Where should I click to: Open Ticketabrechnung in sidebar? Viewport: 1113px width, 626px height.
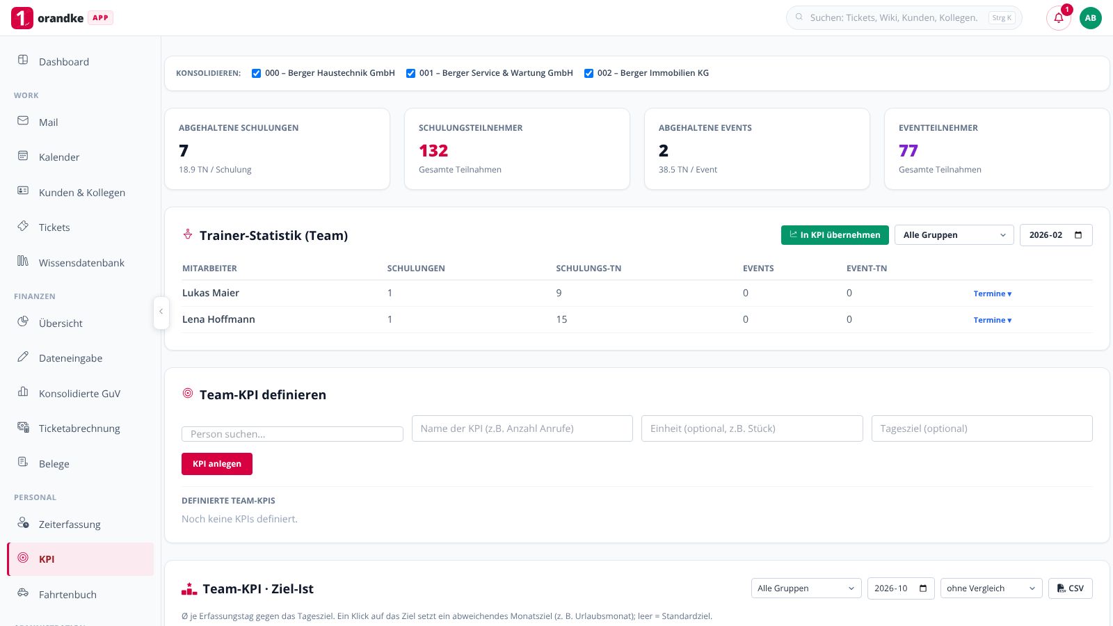[x=80, y=428]
